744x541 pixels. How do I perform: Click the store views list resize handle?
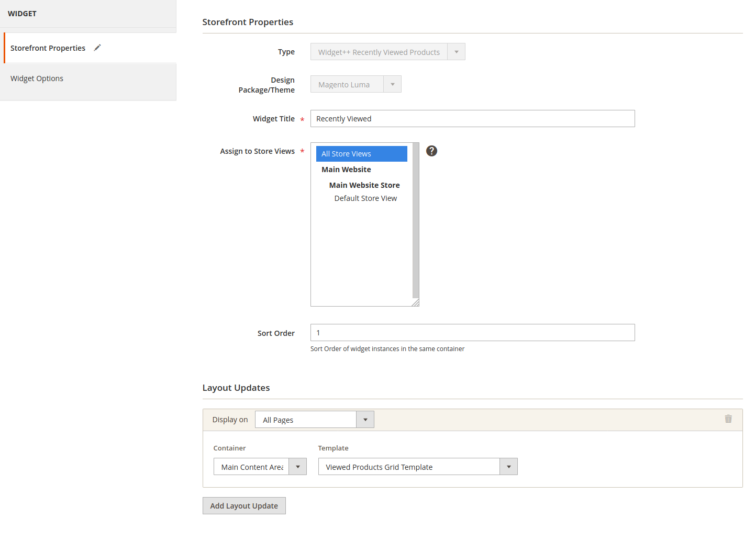pos(415,302)
